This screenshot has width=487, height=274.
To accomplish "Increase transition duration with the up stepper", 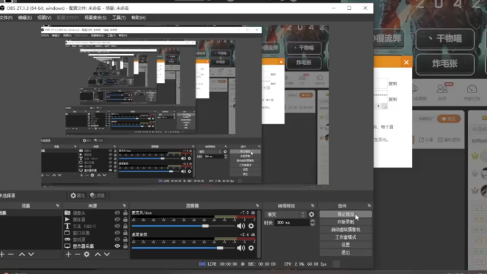I will point(312,221).
